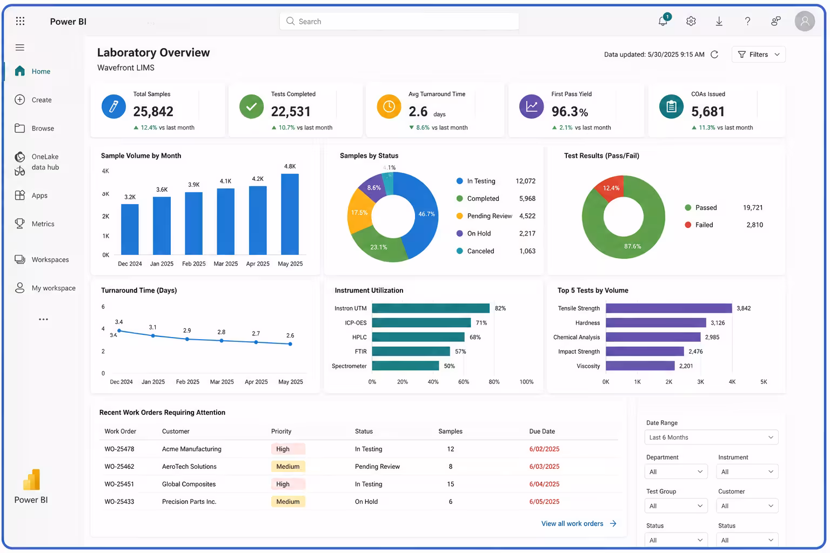
Task: Click the Dec 2024 turnaround data point 3.4
Action: tap(119, 331)
